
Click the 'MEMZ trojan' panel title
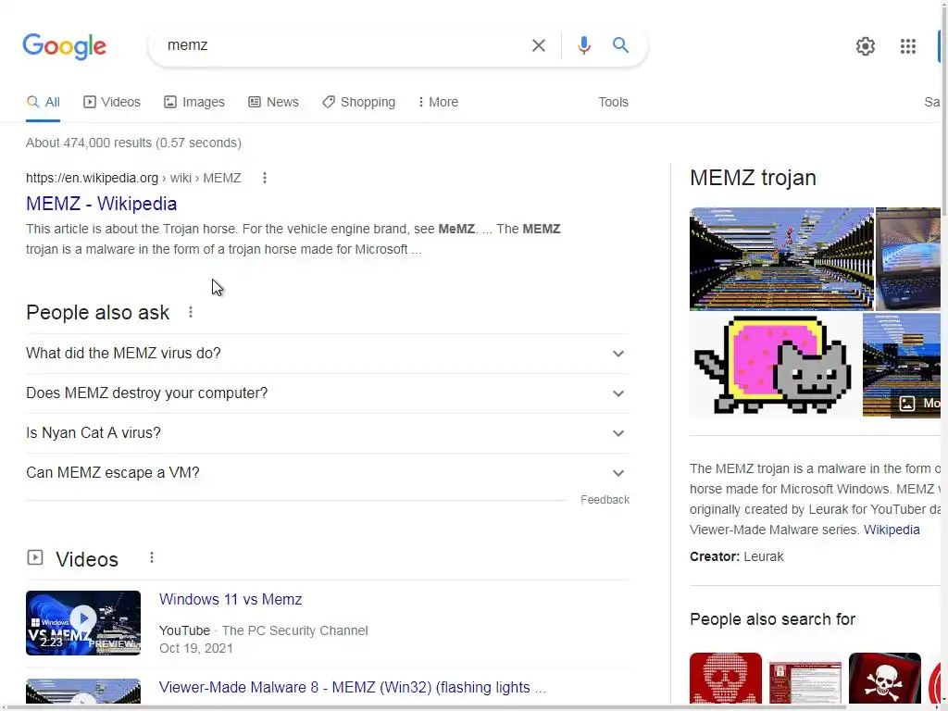click(753, 178)
